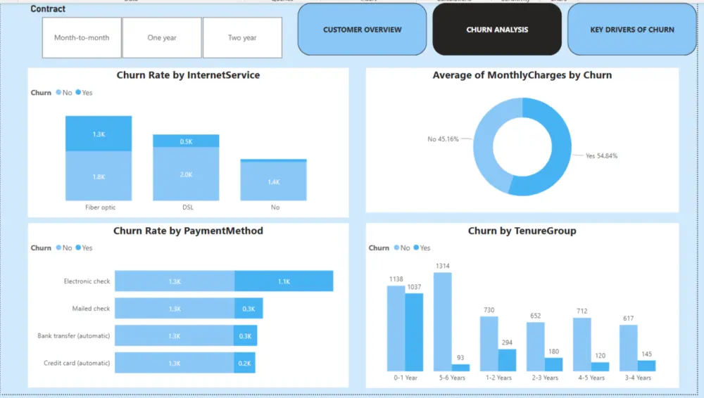Image resolution: width=704 pixels, height=398 pixels.
Task: Click the '0-1 Year' axis label
Action: pyautogui.click(x=406, y=378)
